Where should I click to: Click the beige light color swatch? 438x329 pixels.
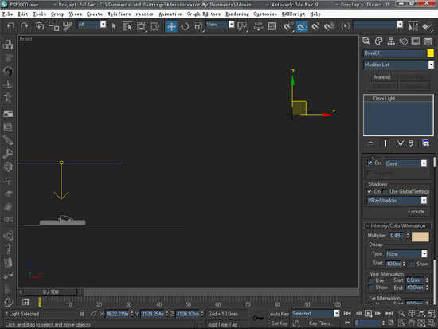point(420,237)
